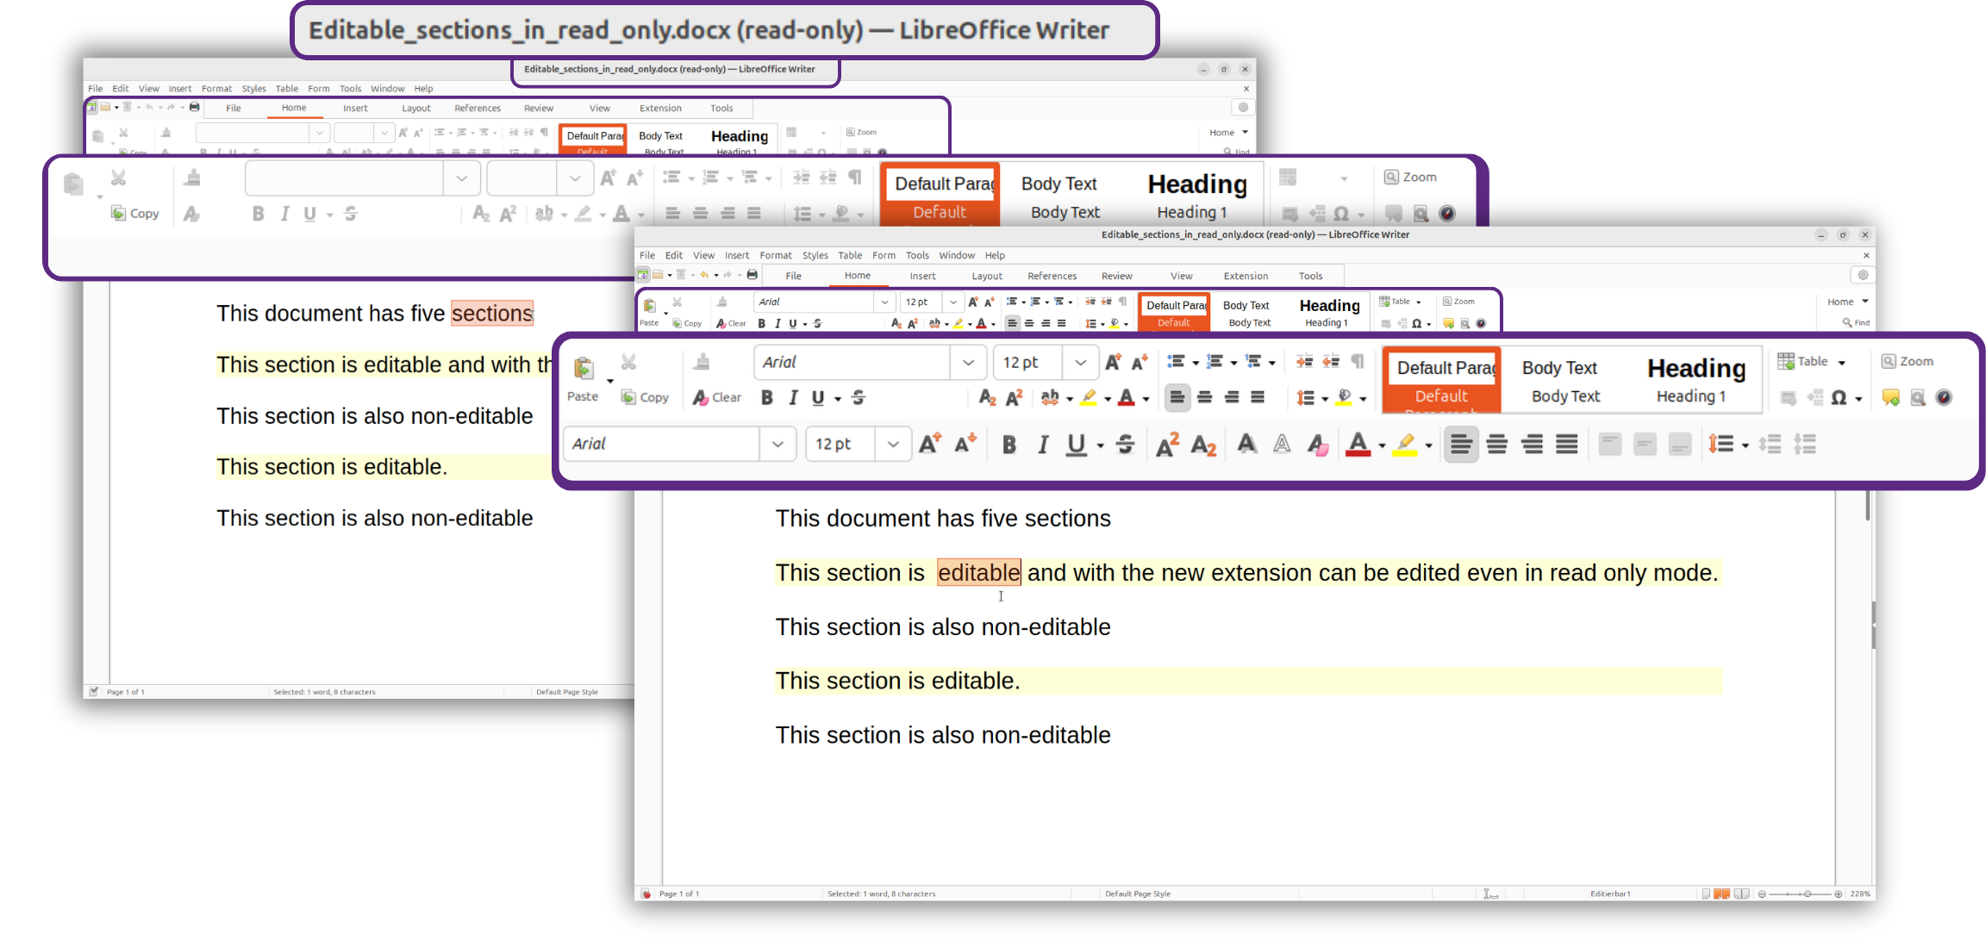Expand the Table dropdown in front window's small ribbon

click(x=1418, y=302)
